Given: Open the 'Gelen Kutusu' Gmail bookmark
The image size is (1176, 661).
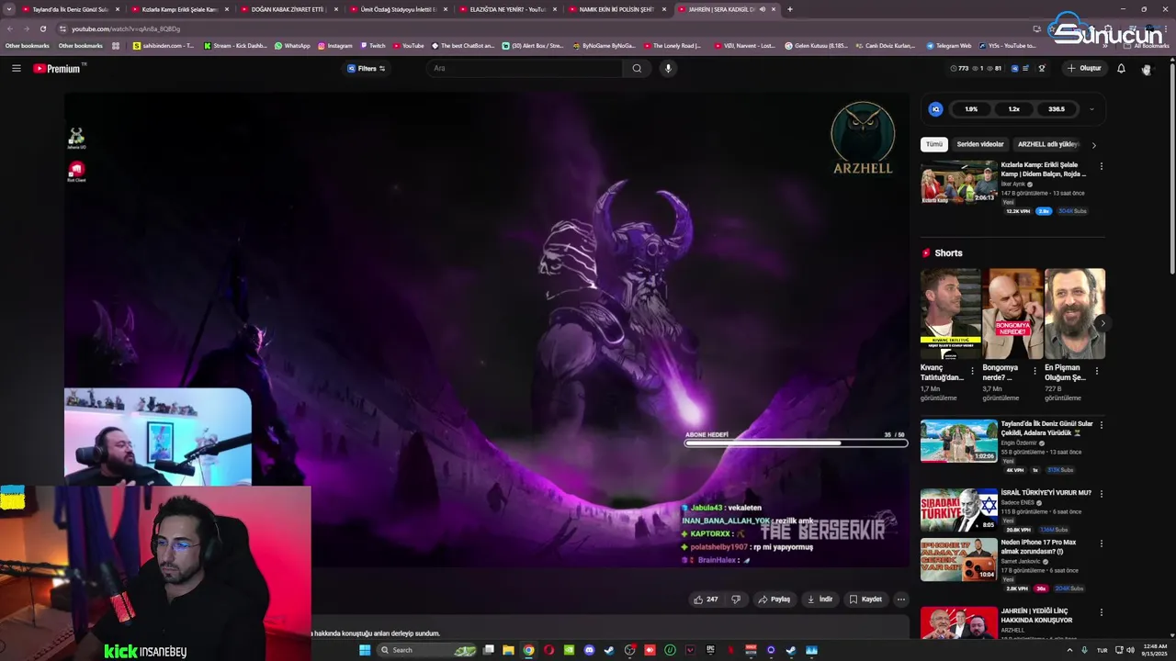Looking at the screenshot, I should tap(817, 45).
